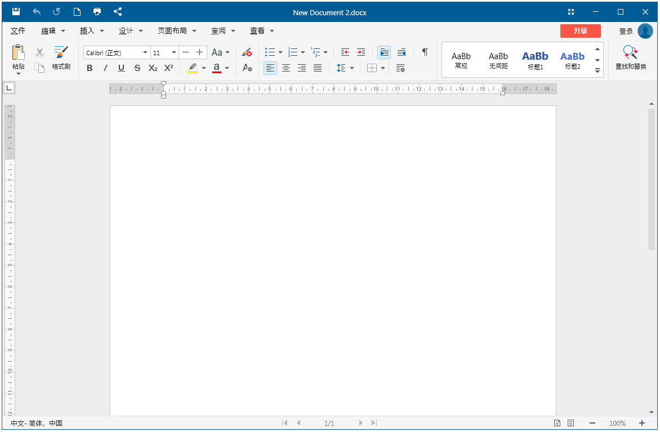Set right-to-left text direction

tap(402, 52)
